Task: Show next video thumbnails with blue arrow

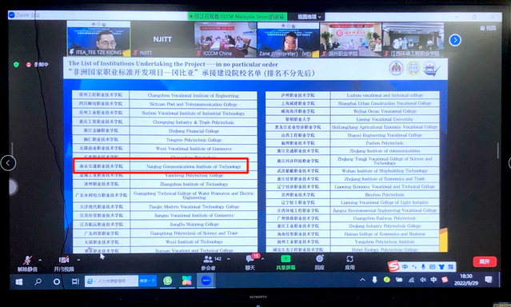Action: click(x=455, y=40)
